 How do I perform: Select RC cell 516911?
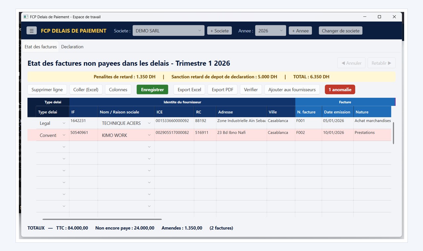point(205,135)
